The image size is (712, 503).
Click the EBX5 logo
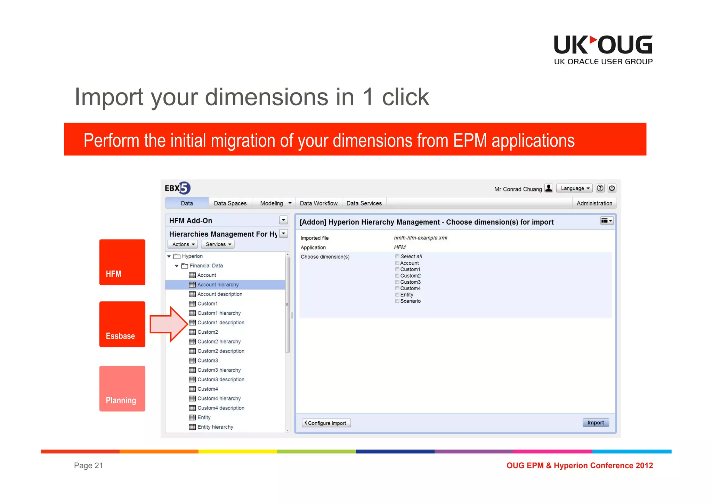pos(177,188)
